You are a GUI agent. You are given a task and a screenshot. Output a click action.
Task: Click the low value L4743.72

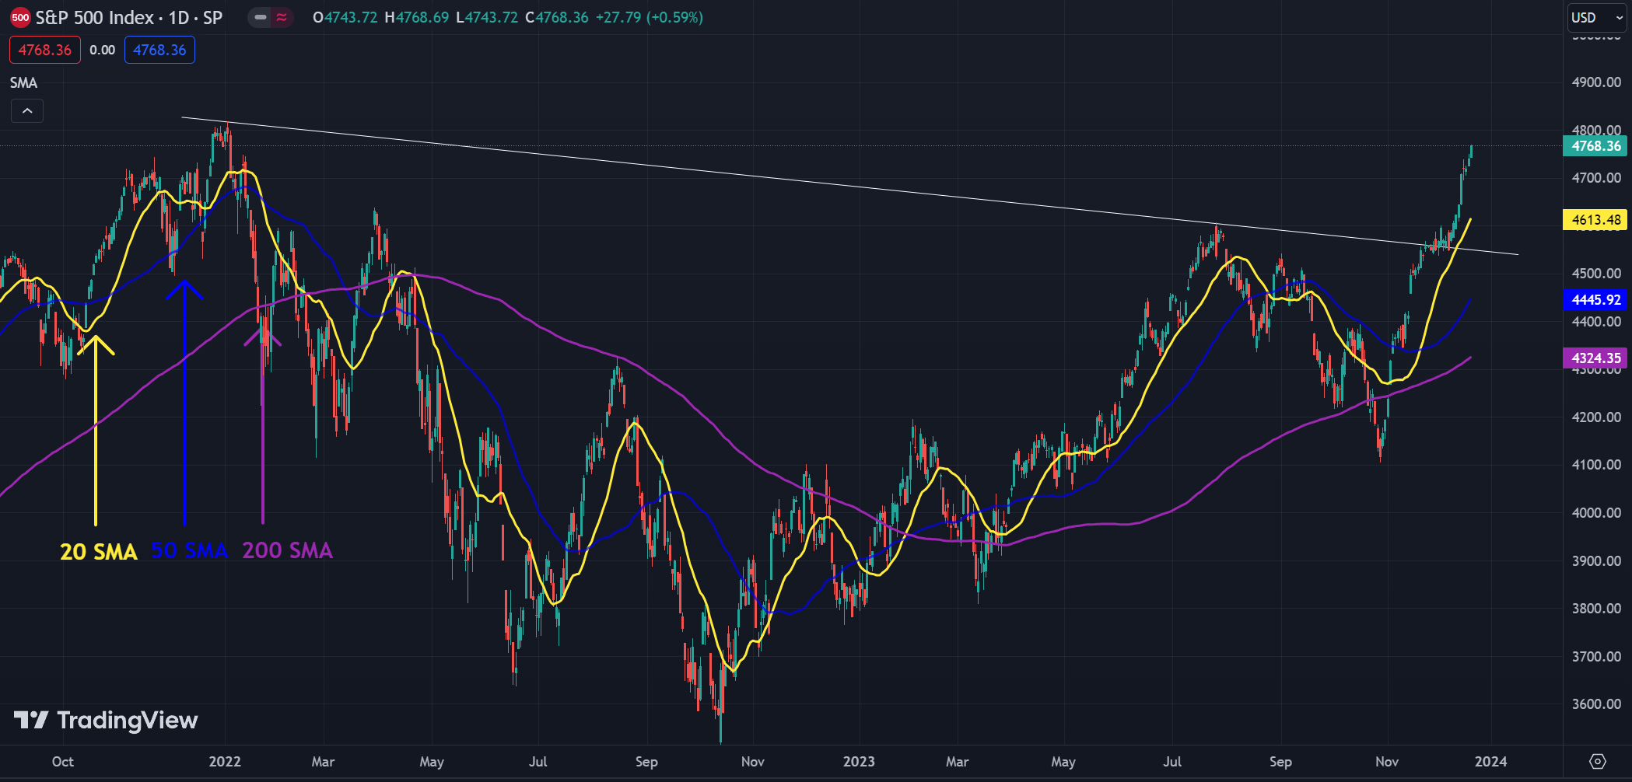[x=487, y=17]
